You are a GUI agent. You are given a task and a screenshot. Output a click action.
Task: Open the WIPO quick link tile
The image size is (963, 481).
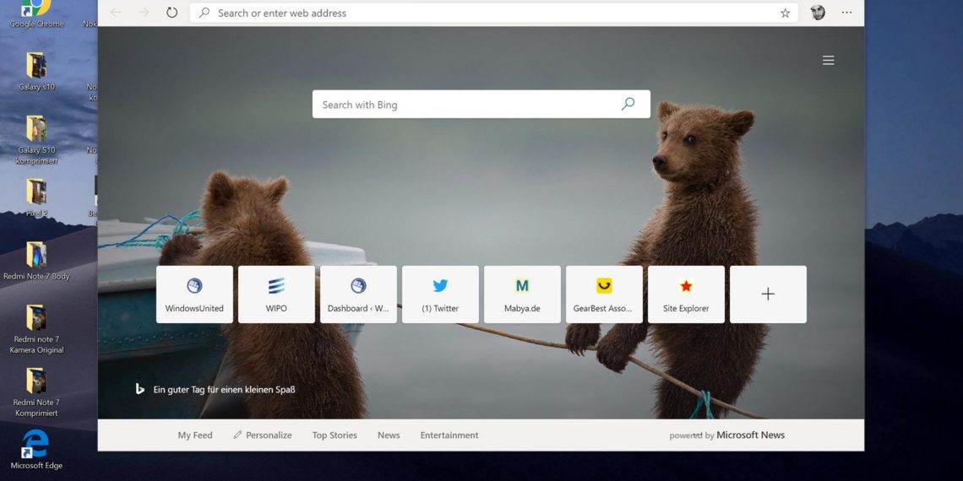coord(276,295)
